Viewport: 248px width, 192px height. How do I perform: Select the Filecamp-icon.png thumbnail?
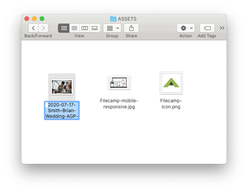click(171, 83)
